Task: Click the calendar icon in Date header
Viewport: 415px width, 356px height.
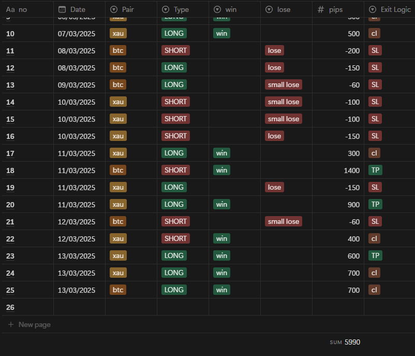Action: [x=62, y=9]
